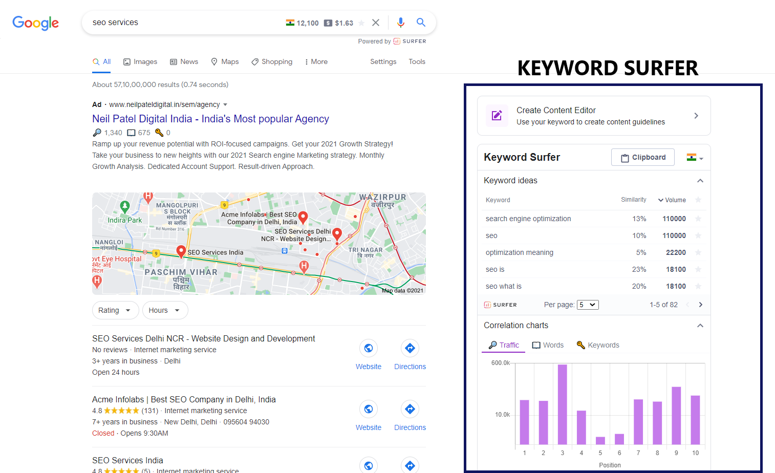Screen dimensions: 775x473
Task: Get Directions to Acme Infolabs
Action: [410, 416]
